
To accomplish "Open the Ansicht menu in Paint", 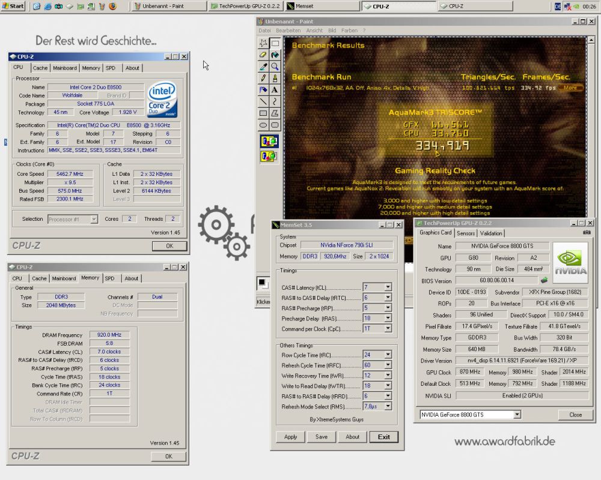I will pyautogui.click(x=314, y=30).
